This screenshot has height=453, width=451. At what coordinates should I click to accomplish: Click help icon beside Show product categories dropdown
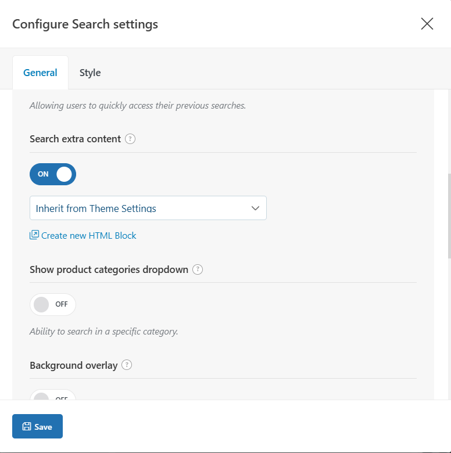pos(198,269)
